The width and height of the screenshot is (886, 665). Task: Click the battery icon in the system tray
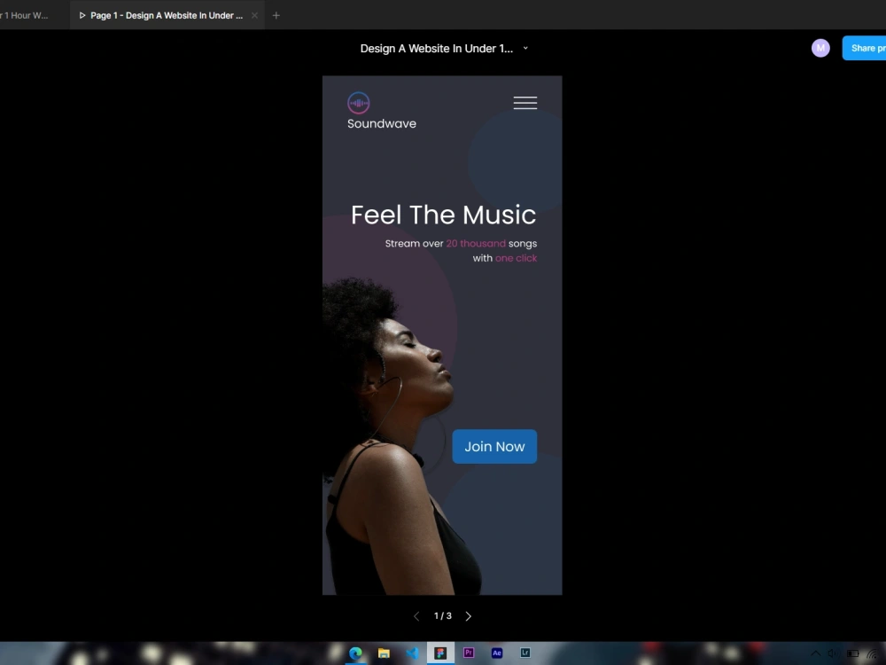(x=852, y=653)
